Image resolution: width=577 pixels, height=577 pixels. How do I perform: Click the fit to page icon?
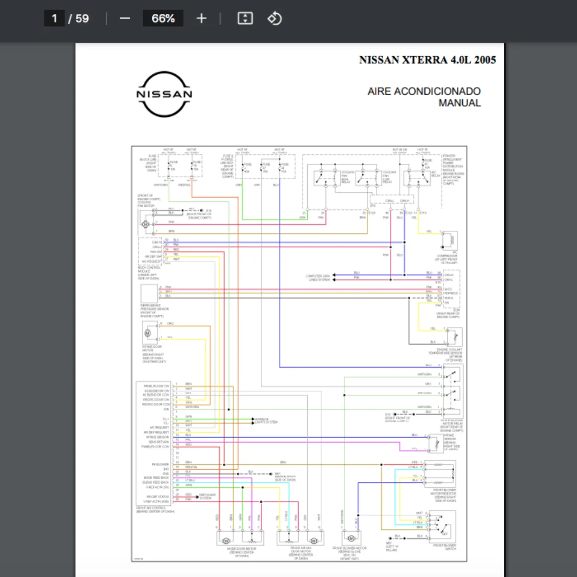[x=245, y=18]
